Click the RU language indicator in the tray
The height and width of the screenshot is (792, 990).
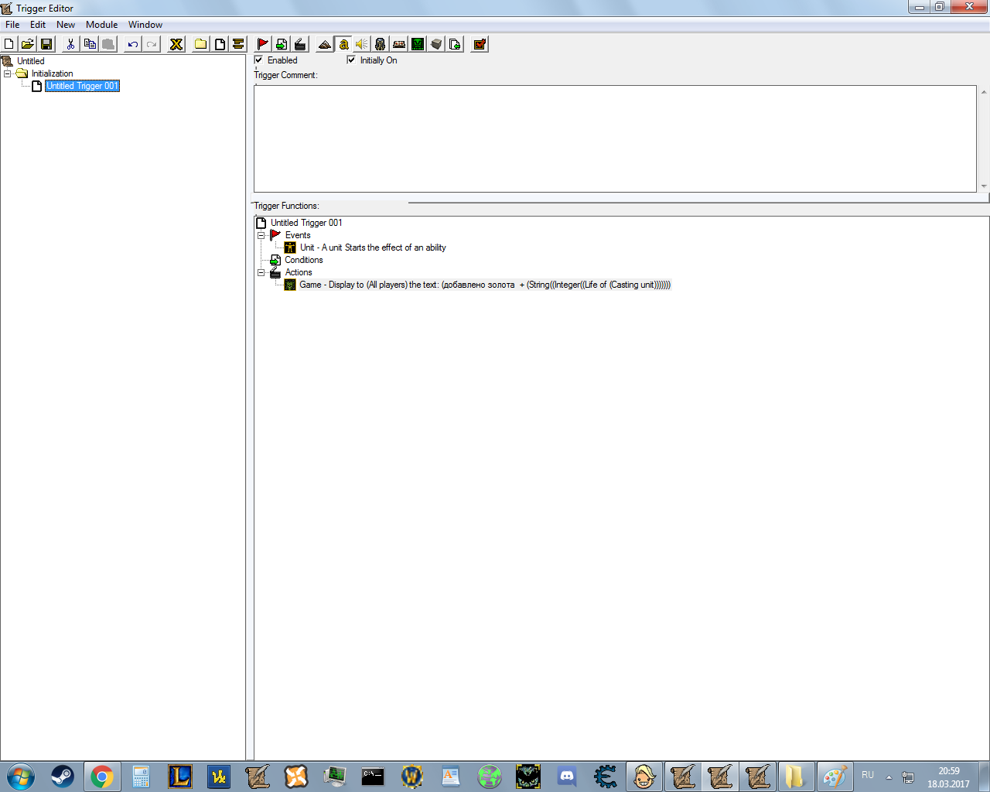coord(868,775)
